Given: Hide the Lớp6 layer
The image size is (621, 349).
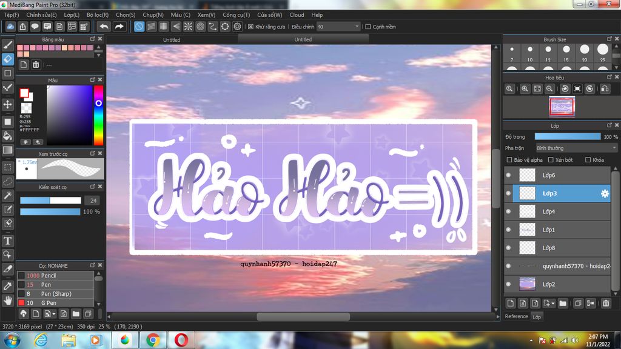Looking at the screenshot, I should [509, 175].
